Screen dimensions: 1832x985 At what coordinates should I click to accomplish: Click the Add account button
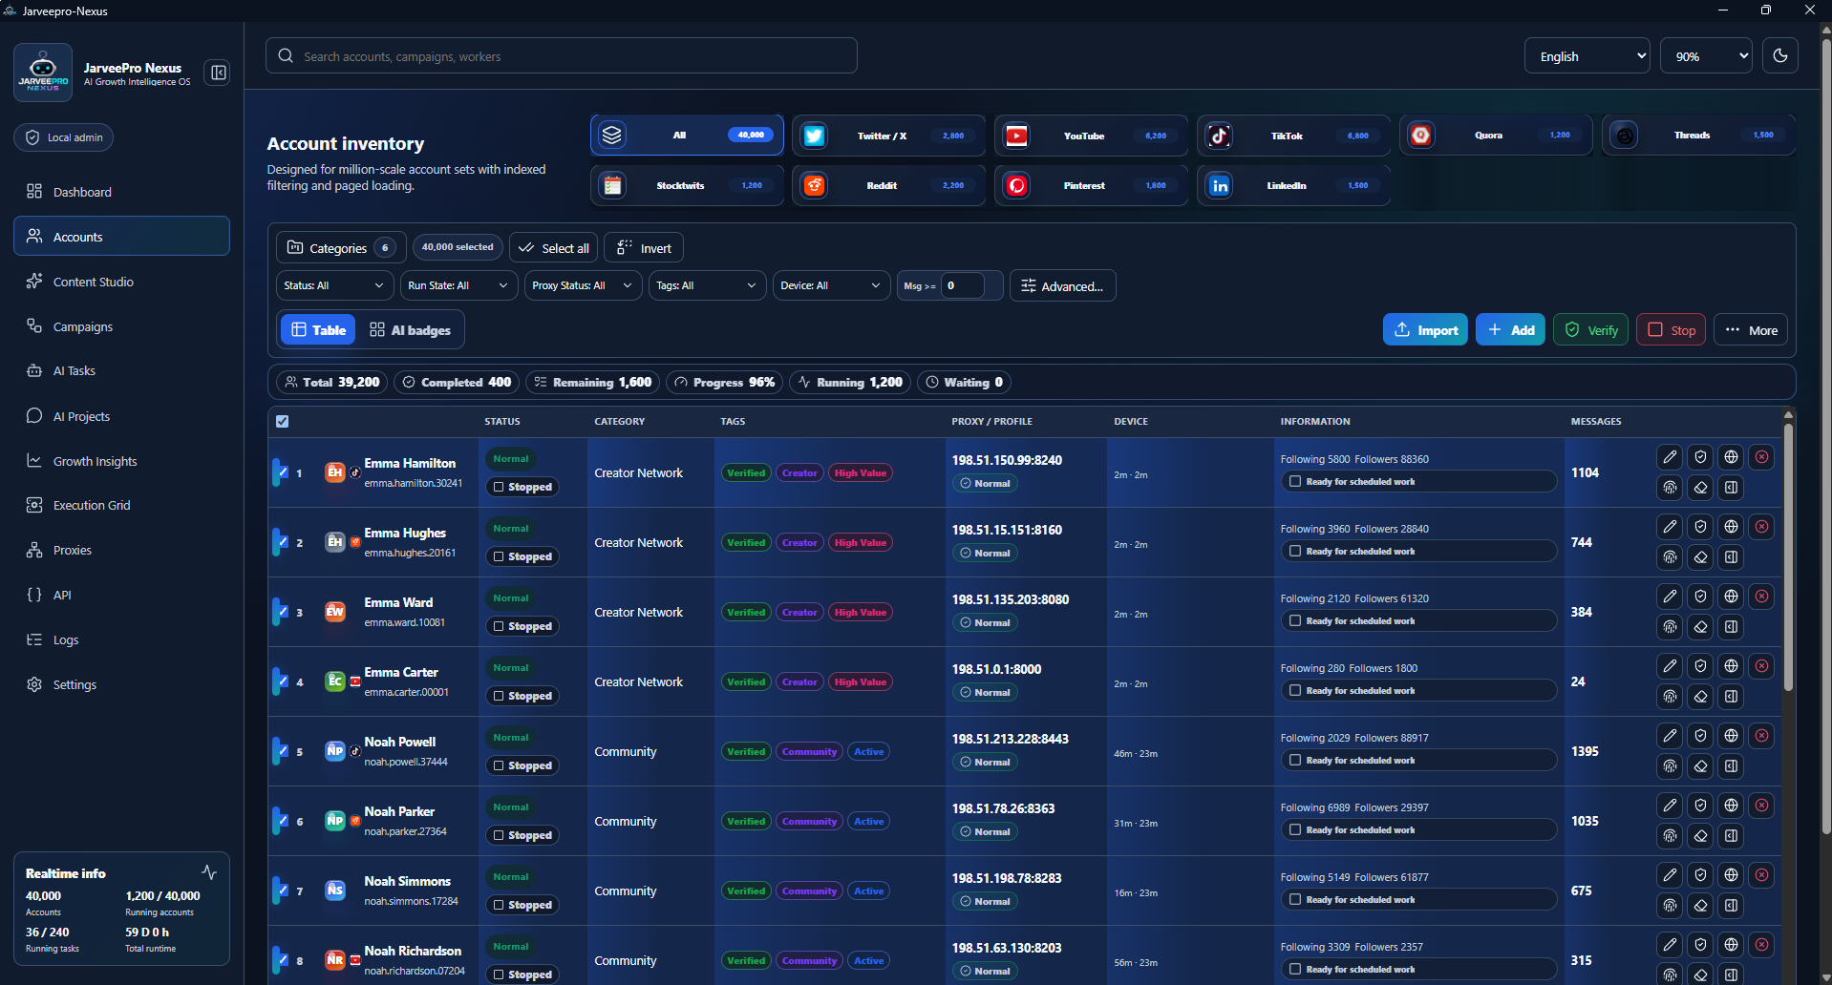click(x=1510, y=330)
